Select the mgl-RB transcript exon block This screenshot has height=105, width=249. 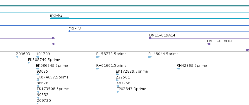59,18
